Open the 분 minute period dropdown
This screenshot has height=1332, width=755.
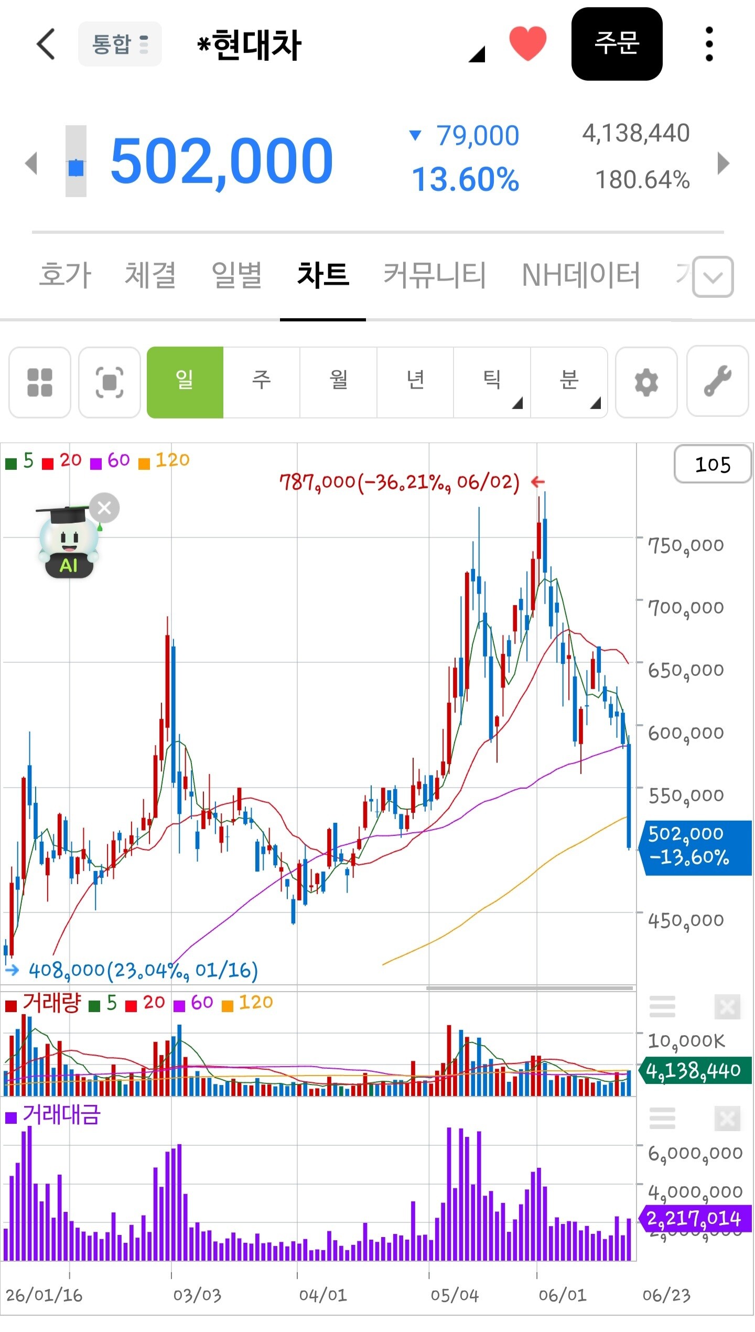[569, 382]
